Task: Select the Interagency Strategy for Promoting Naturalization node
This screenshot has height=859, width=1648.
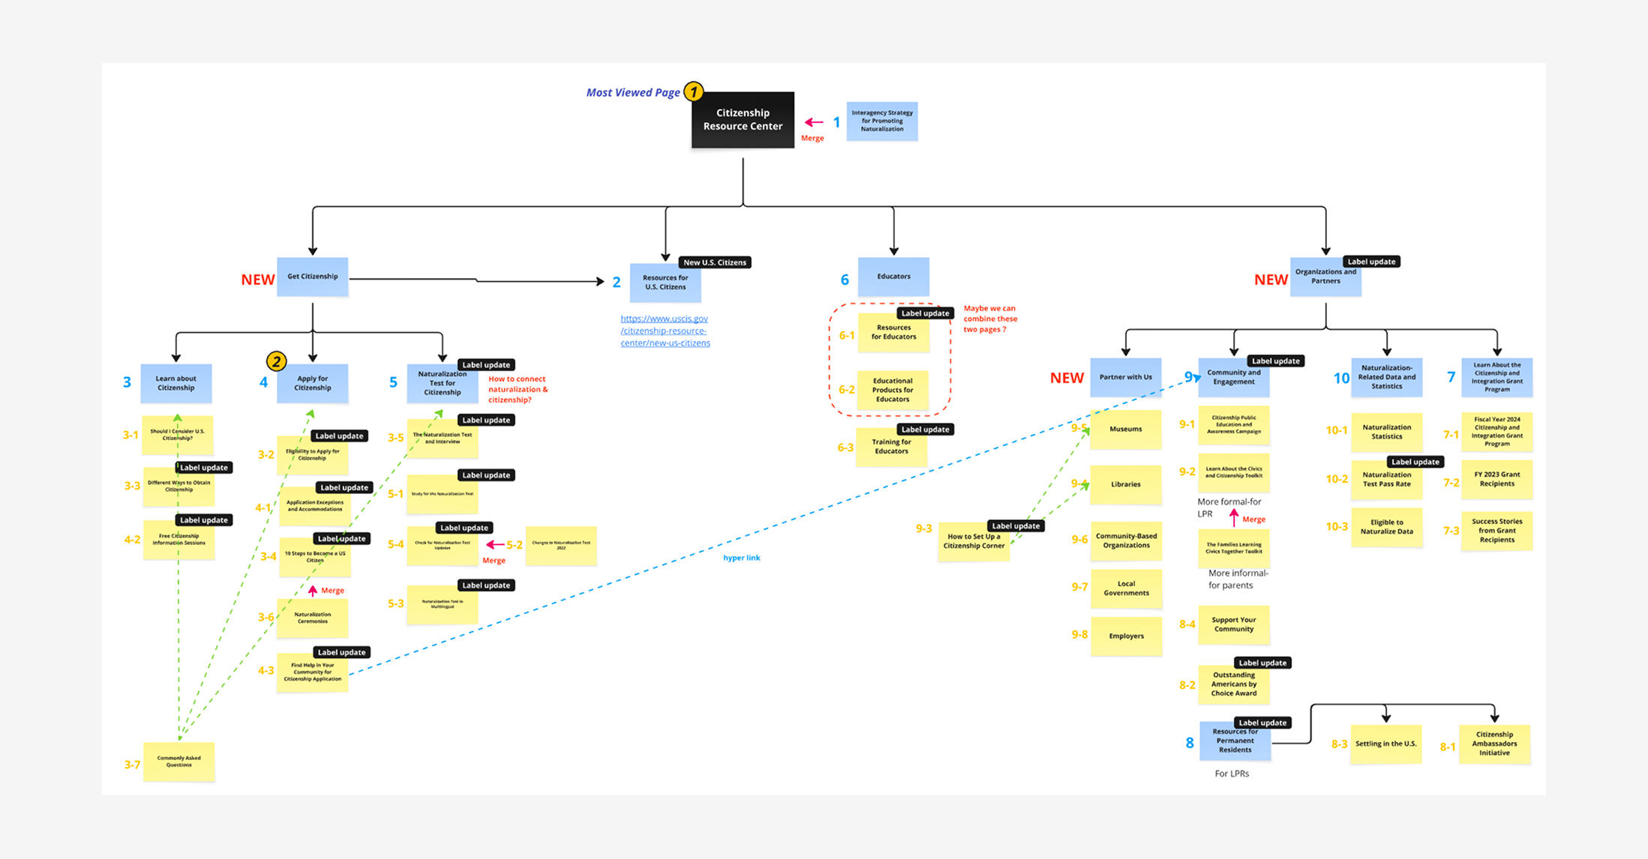Action: coord(881,121)
